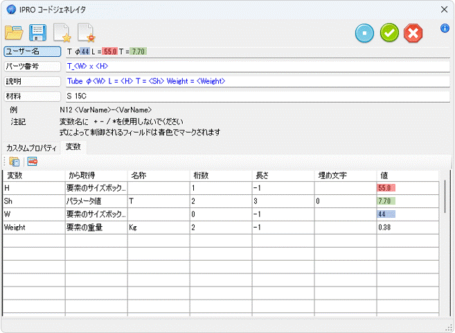Click the save floppy disk icon
The height and width of the screenshot is (333, 455).
[37, 33]
